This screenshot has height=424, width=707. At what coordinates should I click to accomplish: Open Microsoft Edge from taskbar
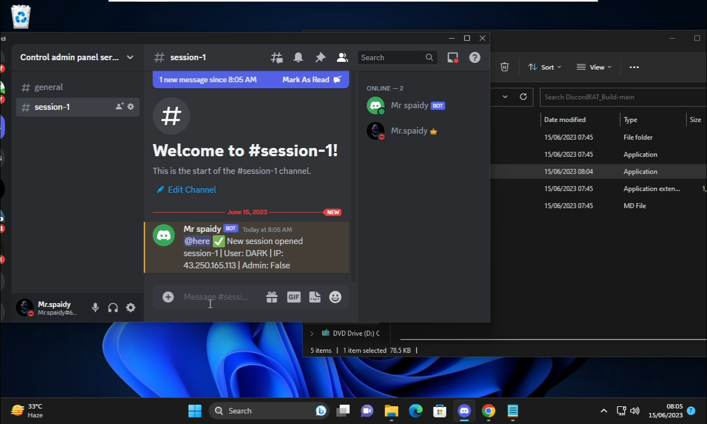[416, 411]
